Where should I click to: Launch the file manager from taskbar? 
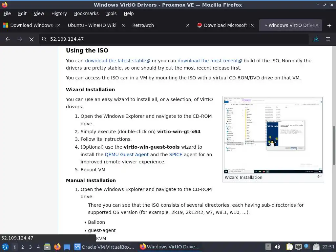click(x=47, y=247)
